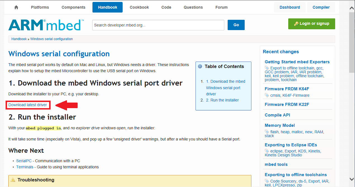Click the info icon beside Table of Contents
Viewport: 355px width, 187px height.
200,67
